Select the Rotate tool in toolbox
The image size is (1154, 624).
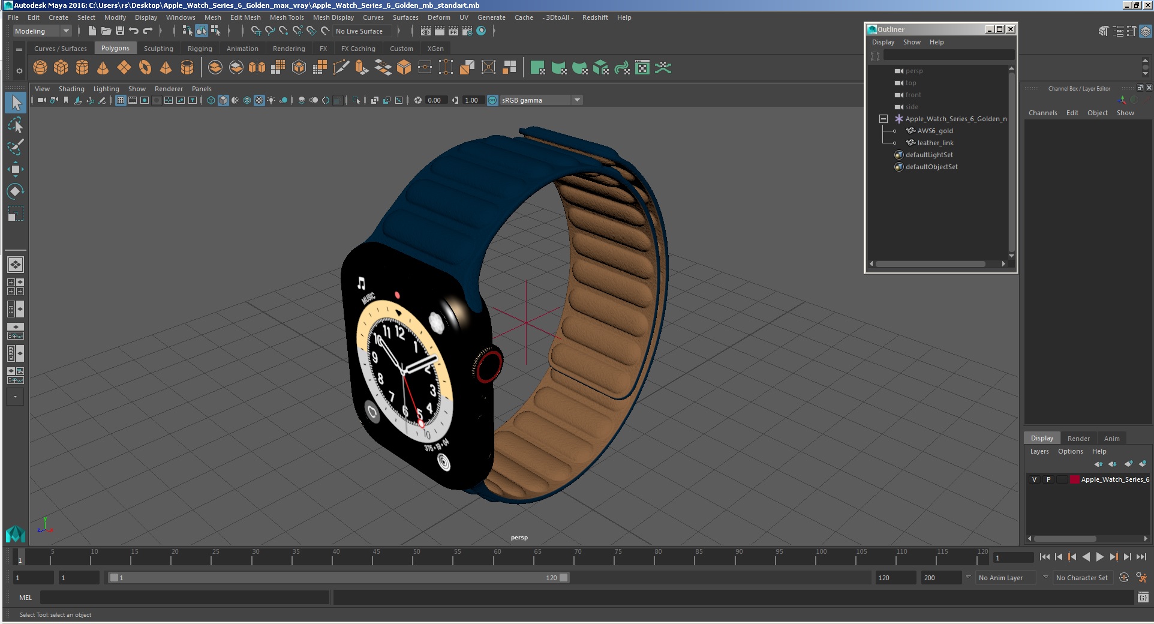[x=16, y=191]
